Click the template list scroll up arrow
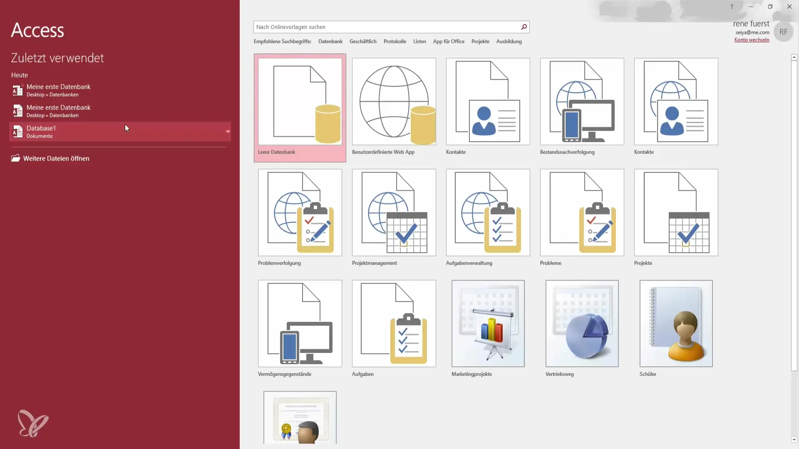The height and width of the screenshot is (449, 799). tap(794, 57)
